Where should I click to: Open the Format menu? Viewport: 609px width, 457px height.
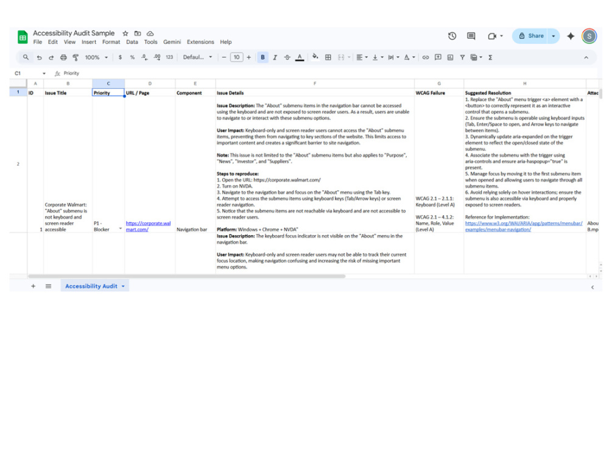[111, 42]
